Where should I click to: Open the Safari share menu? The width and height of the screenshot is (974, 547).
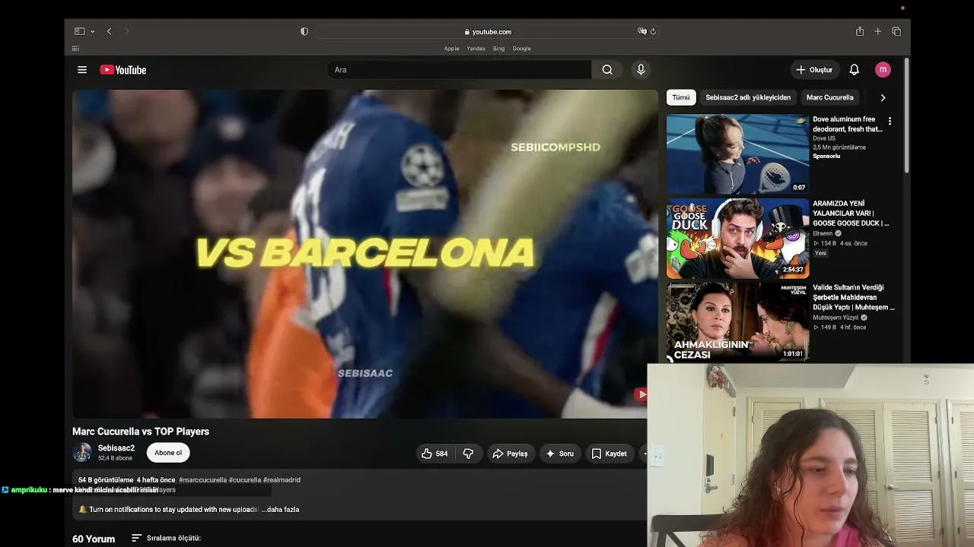click(860, 31)
